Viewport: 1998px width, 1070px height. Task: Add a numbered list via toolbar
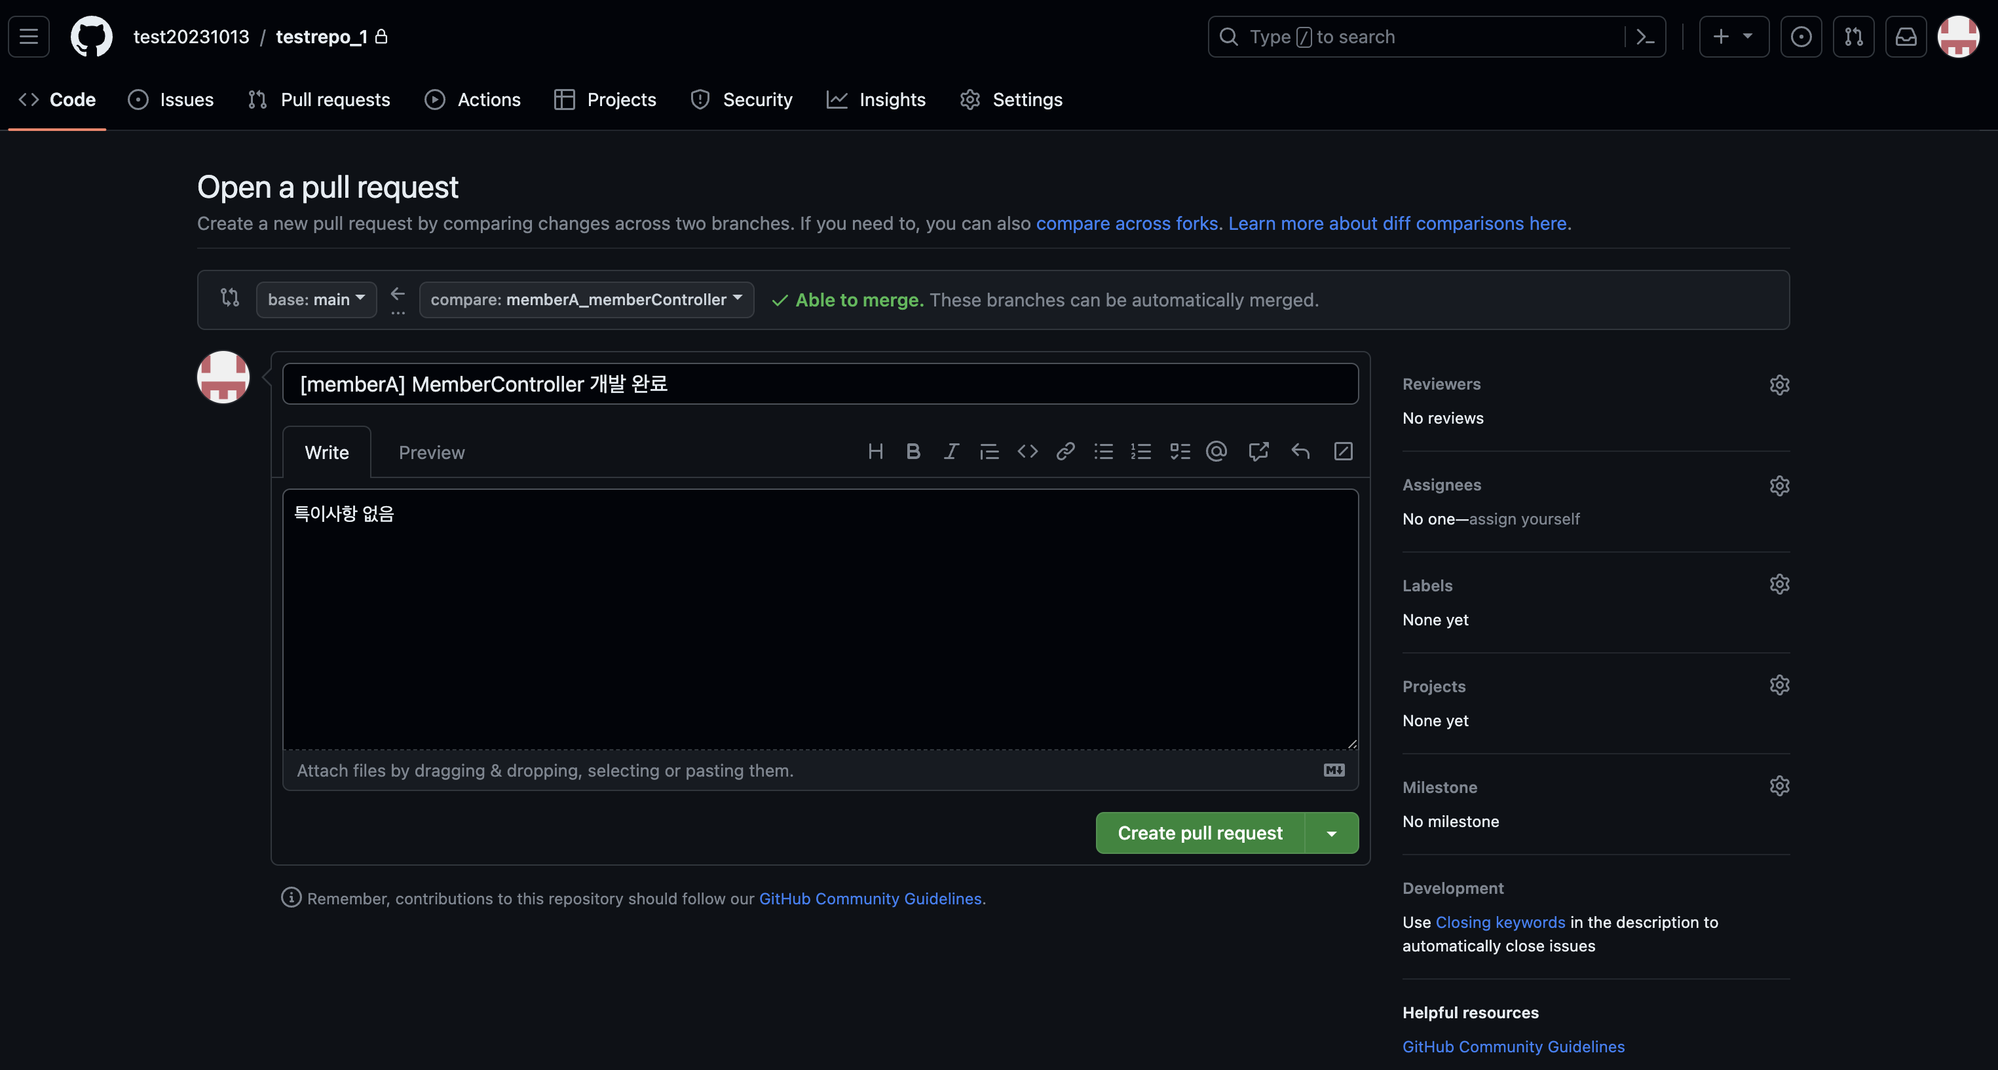click(x=1141, y=451)
